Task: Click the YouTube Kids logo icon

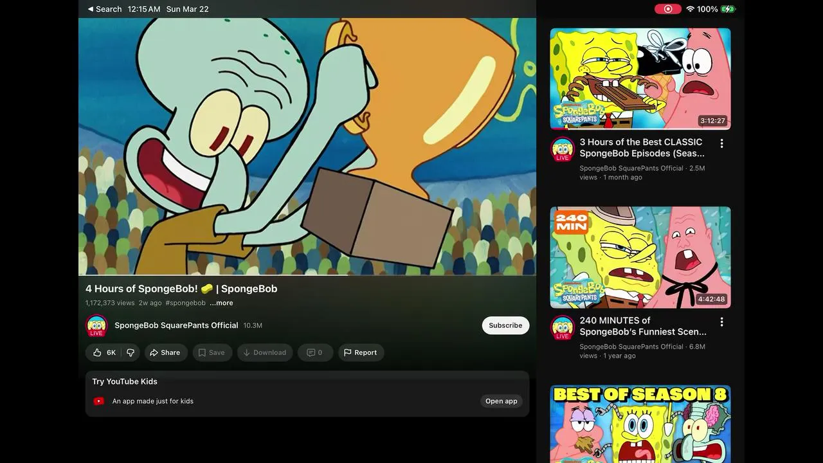Action: (98, 401)
